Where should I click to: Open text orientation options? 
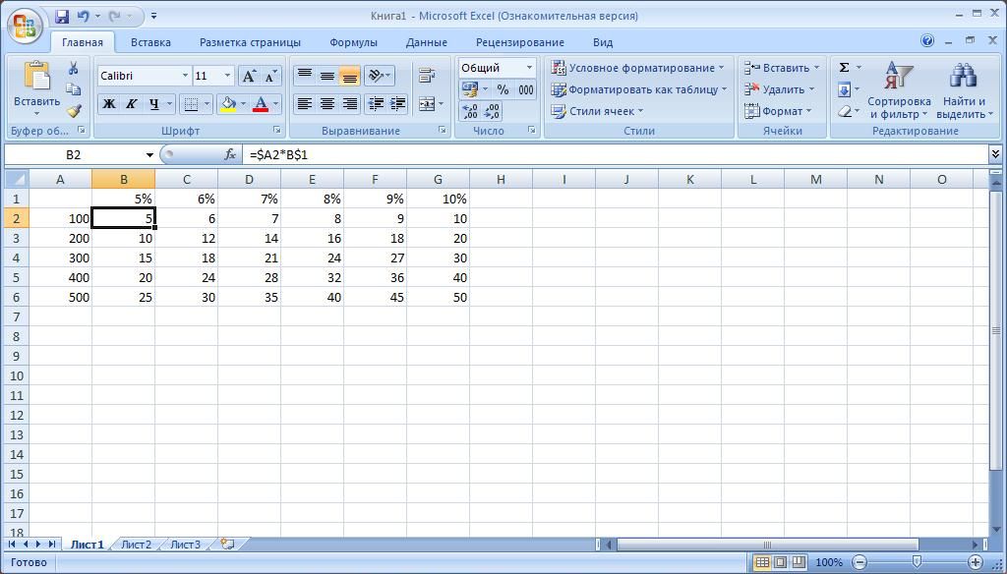click(380, 76)
